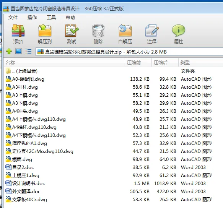Screen dimensions: 223x208
Task: Select file 定位套42CrMo.dwg110.dwg
Action: [113, 151]
